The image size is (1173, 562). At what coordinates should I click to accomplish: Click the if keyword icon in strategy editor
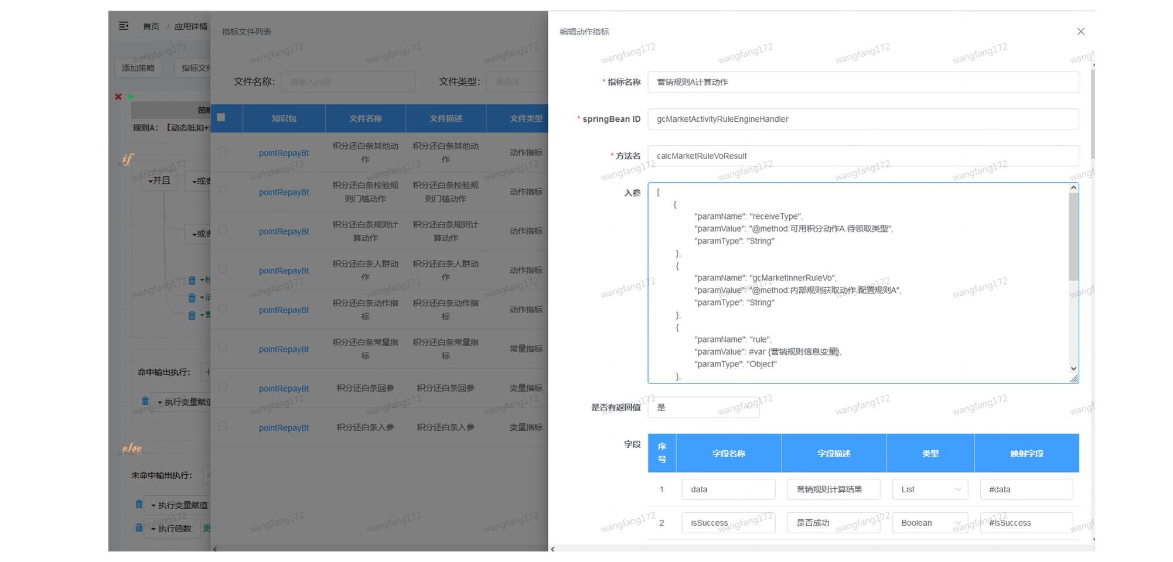(127, 159)
